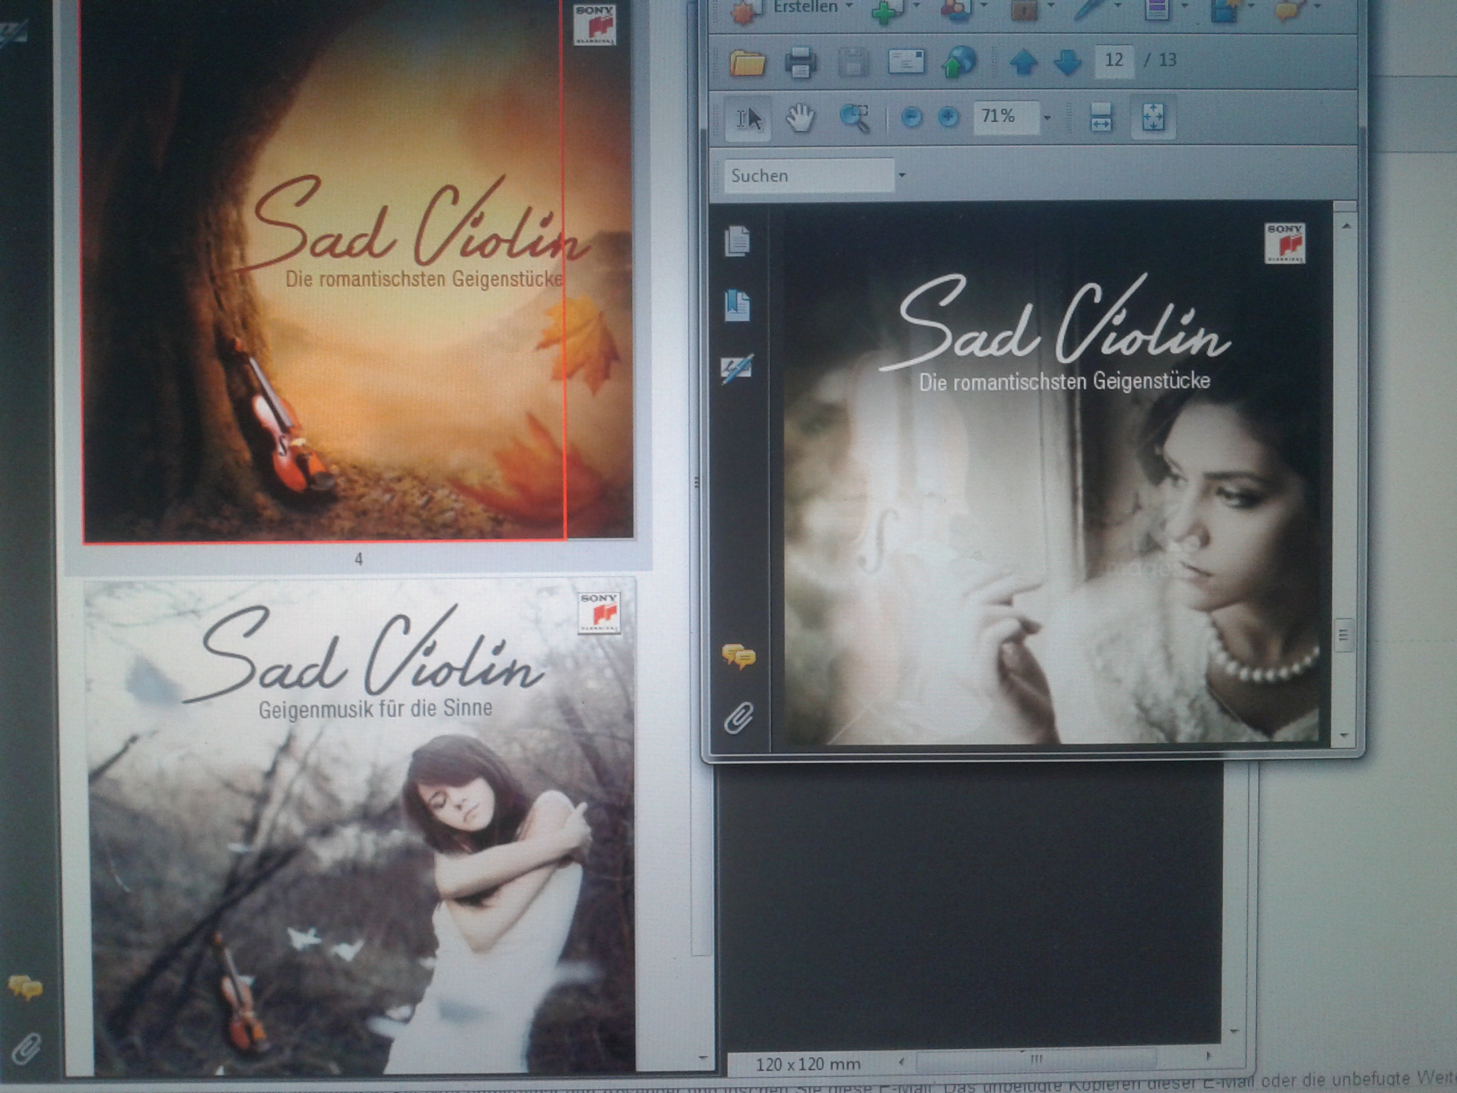Image resolution: width=1457 pixels, height=1093 pixels.
Task: Toggle fit width scrolling mode
Action: (1101, 118)
